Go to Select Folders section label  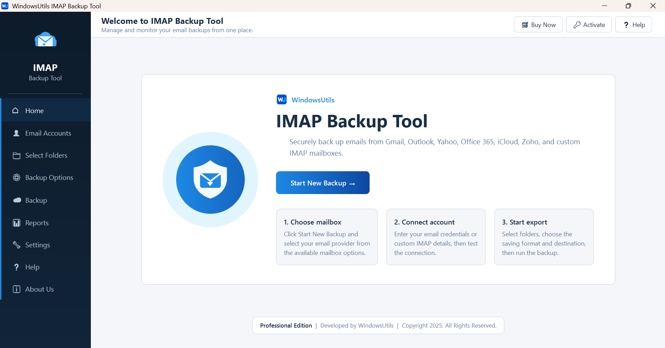46,155
